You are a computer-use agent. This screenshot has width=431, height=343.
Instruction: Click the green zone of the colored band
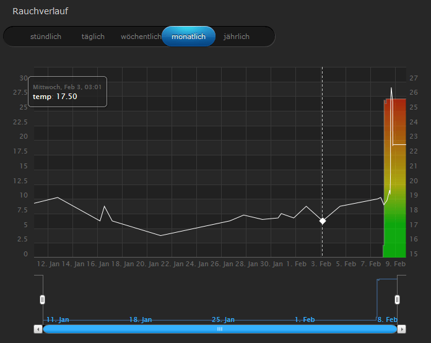[x=394, y=238]
